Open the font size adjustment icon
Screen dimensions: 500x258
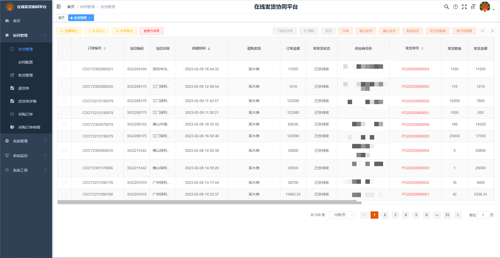[x=473, y=7]
